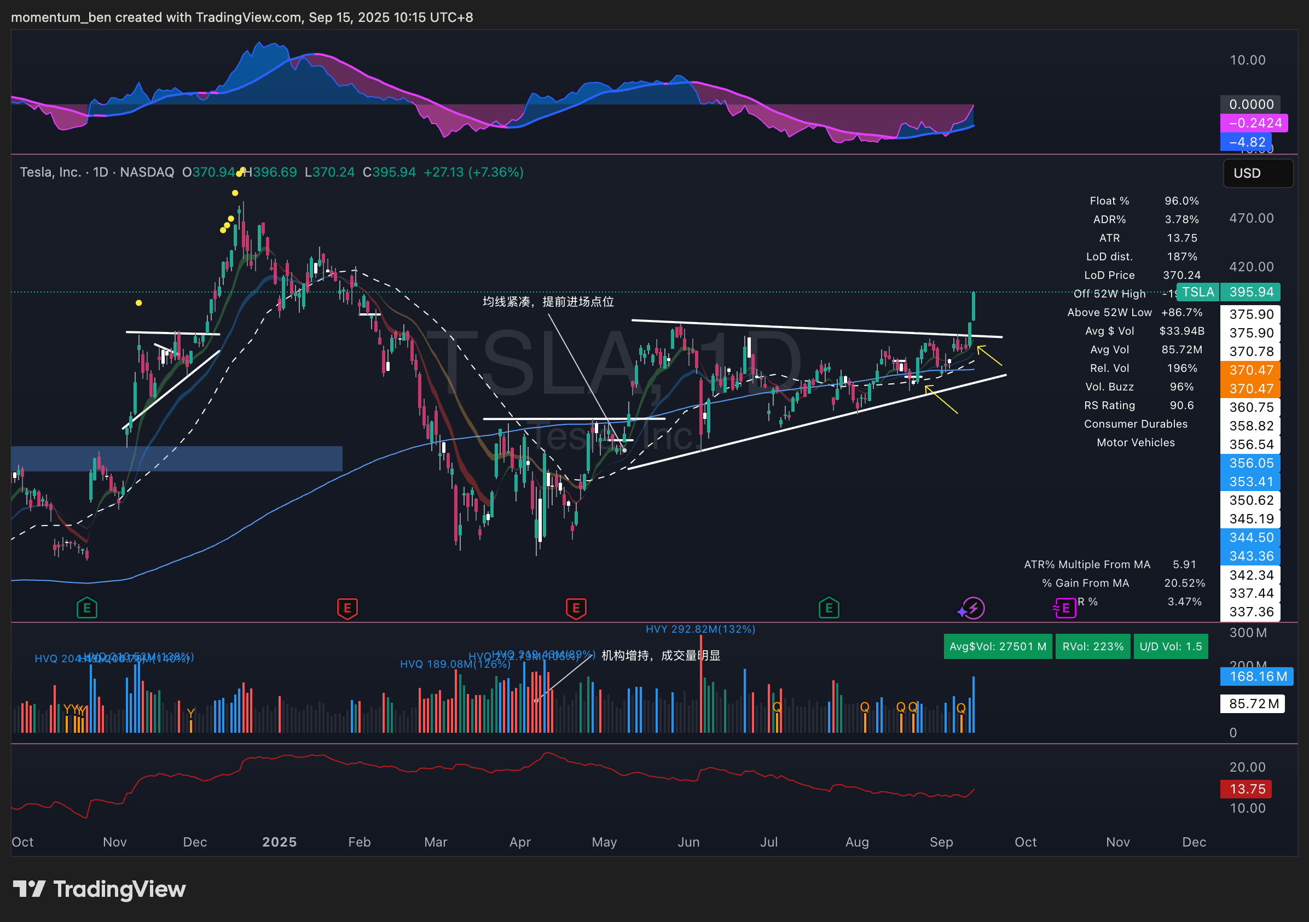Click the red earnings marker near February
Viewport: 1309px width, 922px height.
pyautogui.click(x=347, y=608)
